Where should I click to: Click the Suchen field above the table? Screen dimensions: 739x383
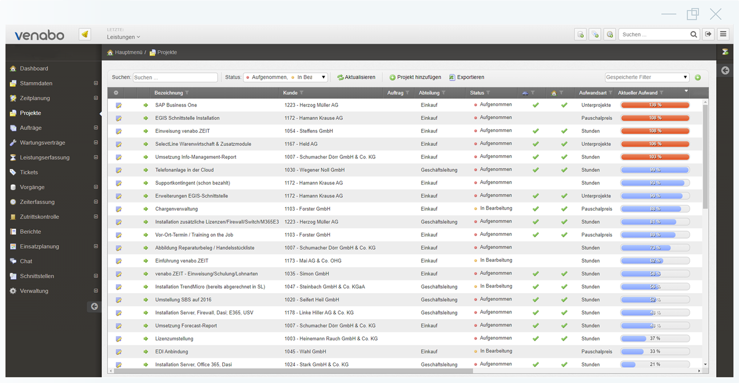coord(175,77)
